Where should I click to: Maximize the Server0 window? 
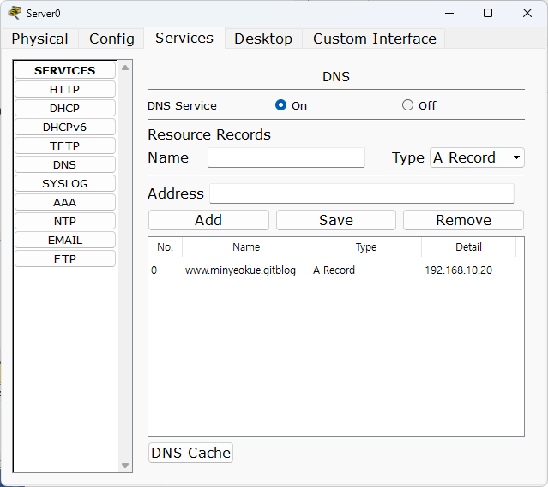click(488, 13)
